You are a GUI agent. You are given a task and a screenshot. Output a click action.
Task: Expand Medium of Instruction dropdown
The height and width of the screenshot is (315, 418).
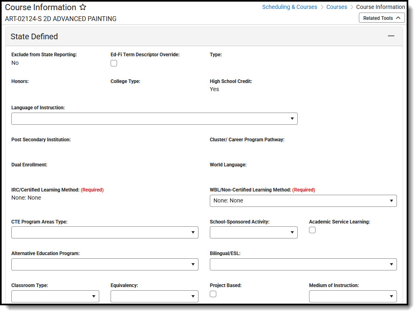[353, 296]
